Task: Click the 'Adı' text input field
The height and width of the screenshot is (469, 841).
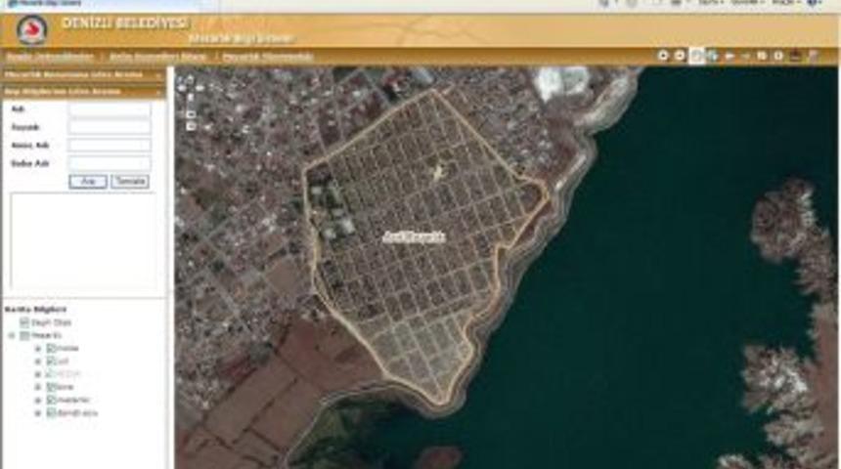Action: [110, 110]
